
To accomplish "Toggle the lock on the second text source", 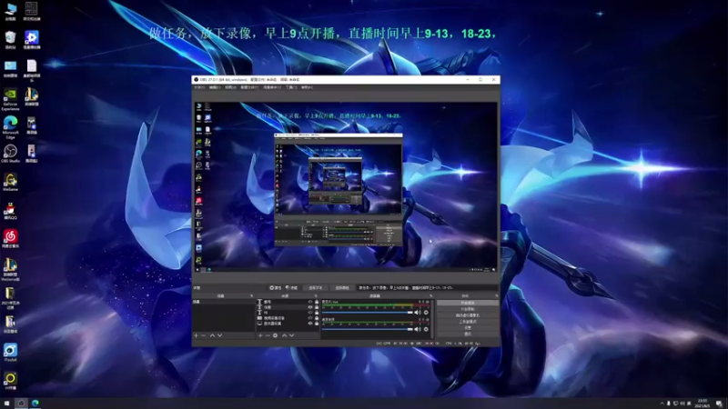I will point(317,307).
